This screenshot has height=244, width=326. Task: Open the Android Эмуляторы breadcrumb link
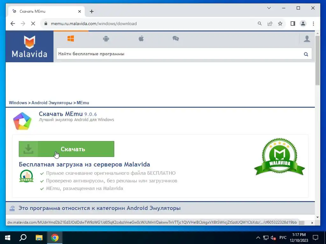point(52,103)
